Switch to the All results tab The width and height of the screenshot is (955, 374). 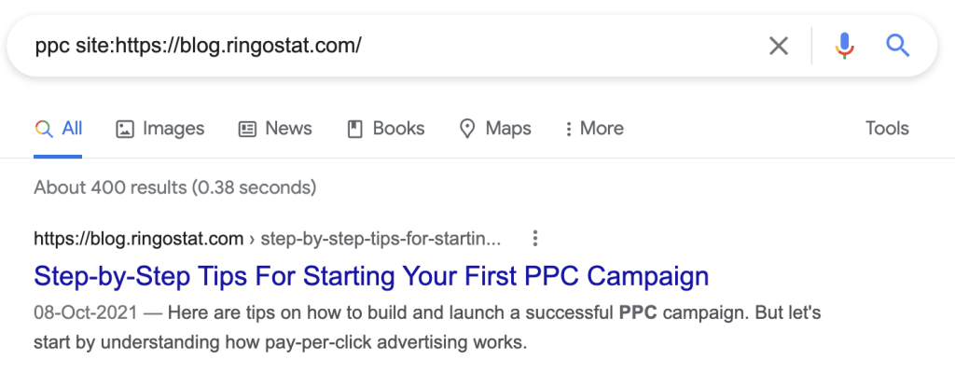(x=58, y=129)
